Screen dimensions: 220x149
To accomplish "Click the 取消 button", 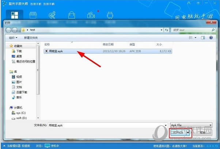I will click(x=202, y=133).
